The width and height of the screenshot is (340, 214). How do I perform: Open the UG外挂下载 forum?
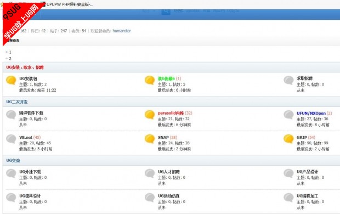tap(30, 172)
